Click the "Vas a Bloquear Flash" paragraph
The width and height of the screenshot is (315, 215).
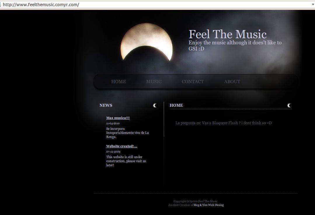click(223, 123)
